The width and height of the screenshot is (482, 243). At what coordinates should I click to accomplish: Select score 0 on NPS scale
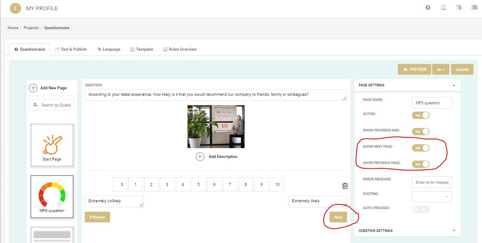point(119,184)
